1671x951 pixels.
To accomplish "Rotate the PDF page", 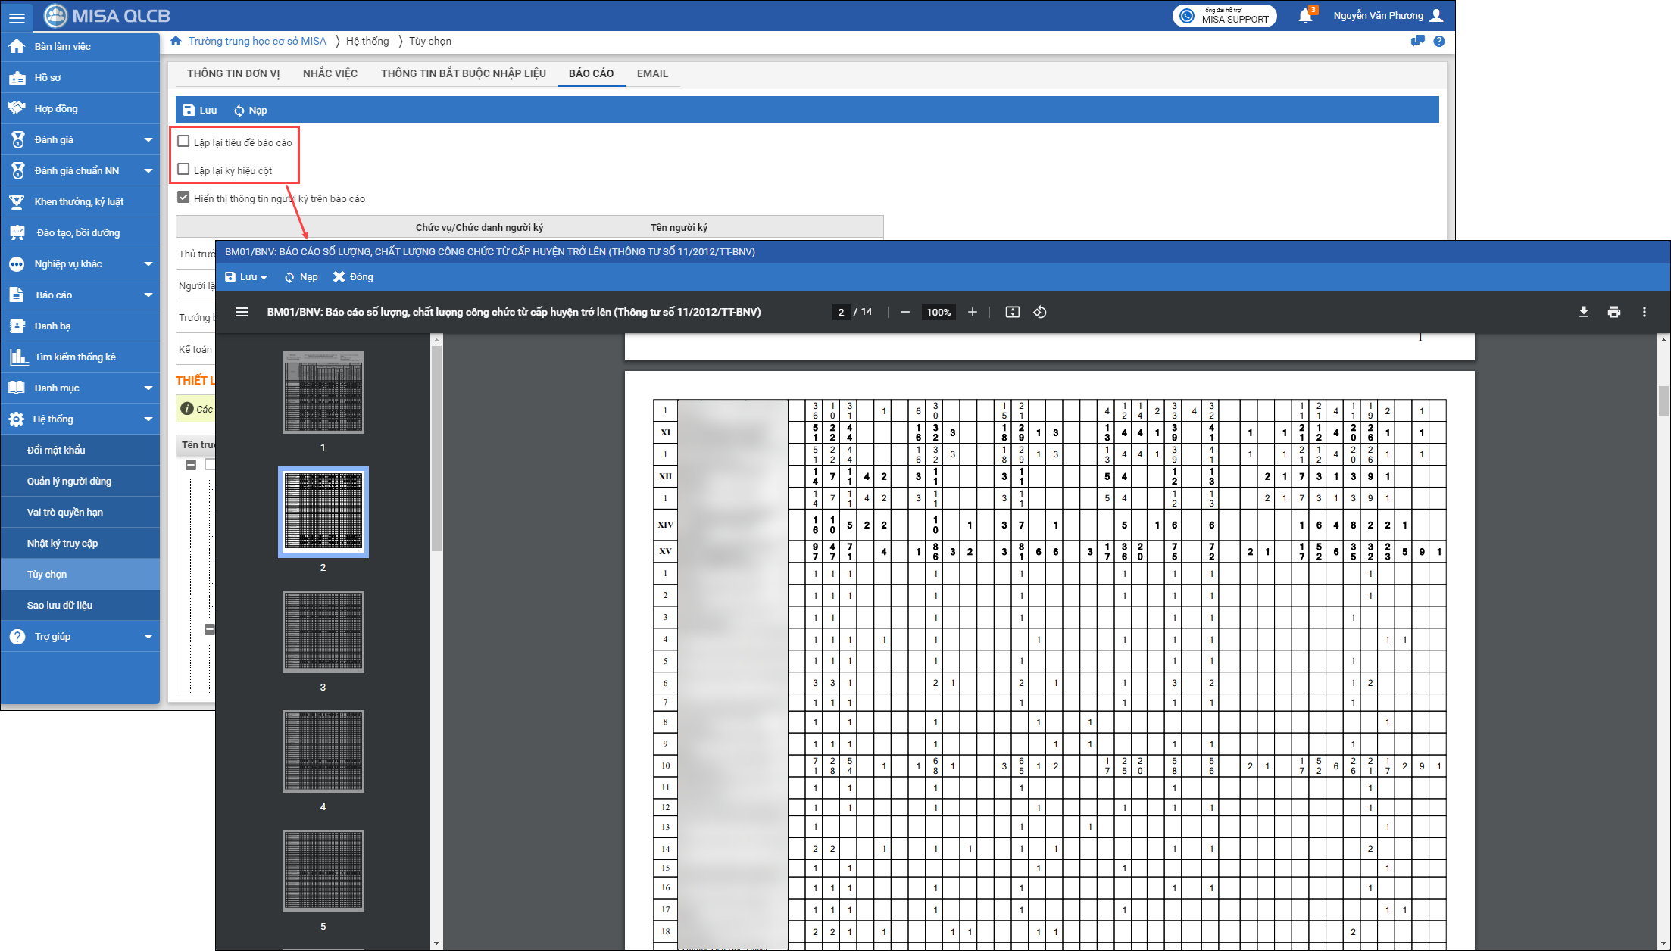I will [1040, 312].
